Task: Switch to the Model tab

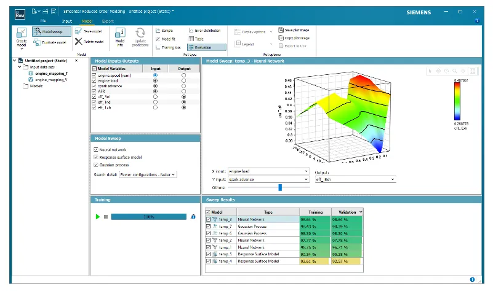Action: pyautogui.click(x=87, y=21)
